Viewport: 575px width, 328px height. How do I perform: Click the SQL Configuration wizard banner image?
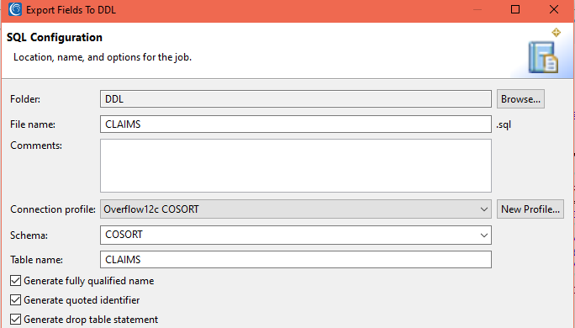(x=543, y=57)
